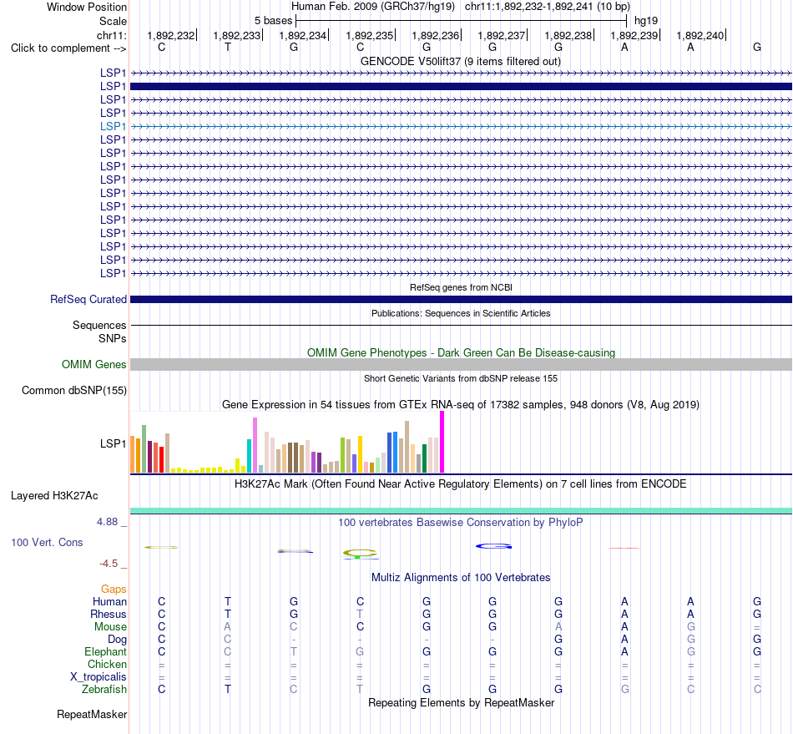Click the Elephant species label

click(106, 651)
